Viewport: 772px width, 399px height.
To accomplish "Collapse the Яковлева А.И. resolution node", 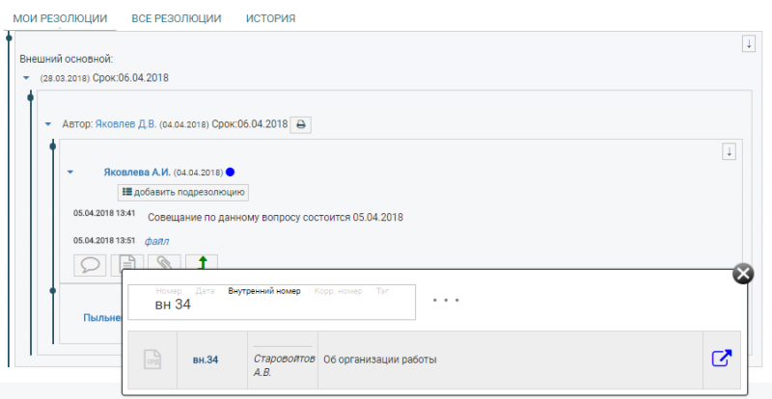I will (x=70, y=173).
